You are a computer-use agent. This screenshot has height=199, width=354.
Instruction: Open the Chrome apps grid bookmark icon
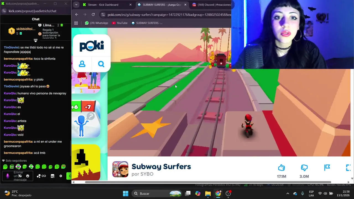coord(76,23)
